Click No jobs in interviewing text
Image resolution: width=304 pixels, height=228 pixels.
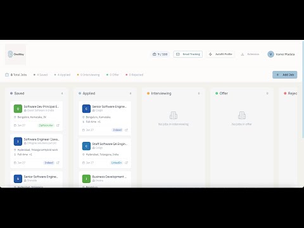(174, 124)
